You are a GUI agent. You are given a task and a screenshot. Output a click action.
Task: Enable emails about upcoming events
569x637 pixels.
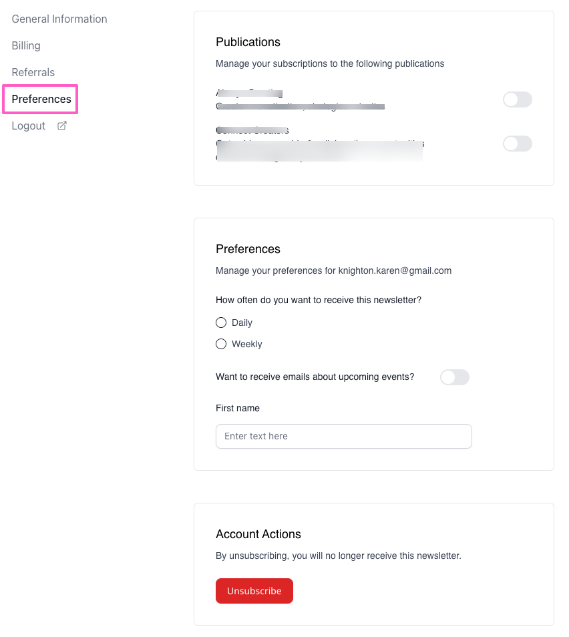pos(455,377)
